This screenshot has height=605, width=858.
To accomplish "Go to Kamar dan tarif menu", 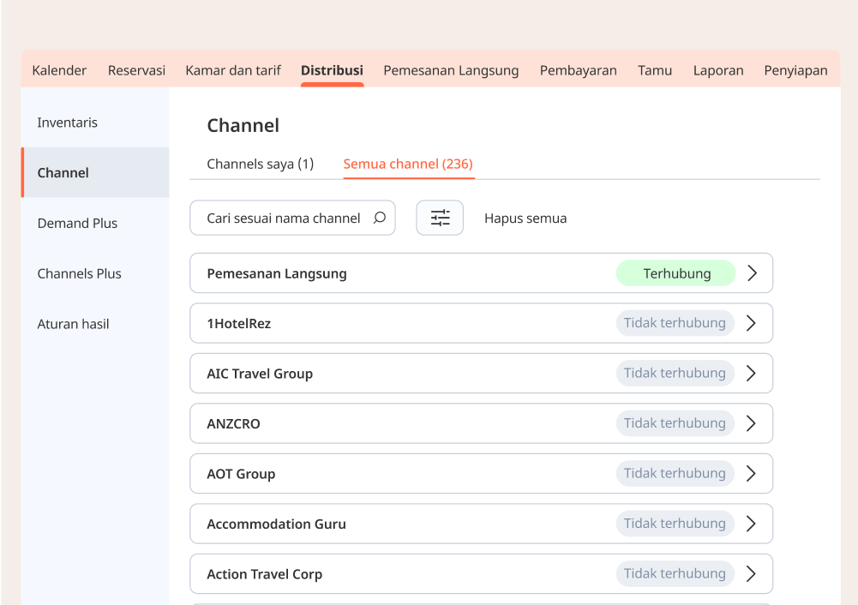I will tap(233, 70).
